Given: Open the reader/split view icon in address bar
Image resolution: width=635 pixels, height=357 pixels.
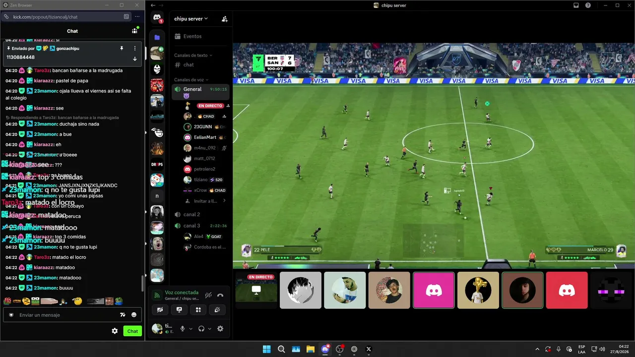Looking at the screenshot, I should pyautogui.click(x=127, y=17).
